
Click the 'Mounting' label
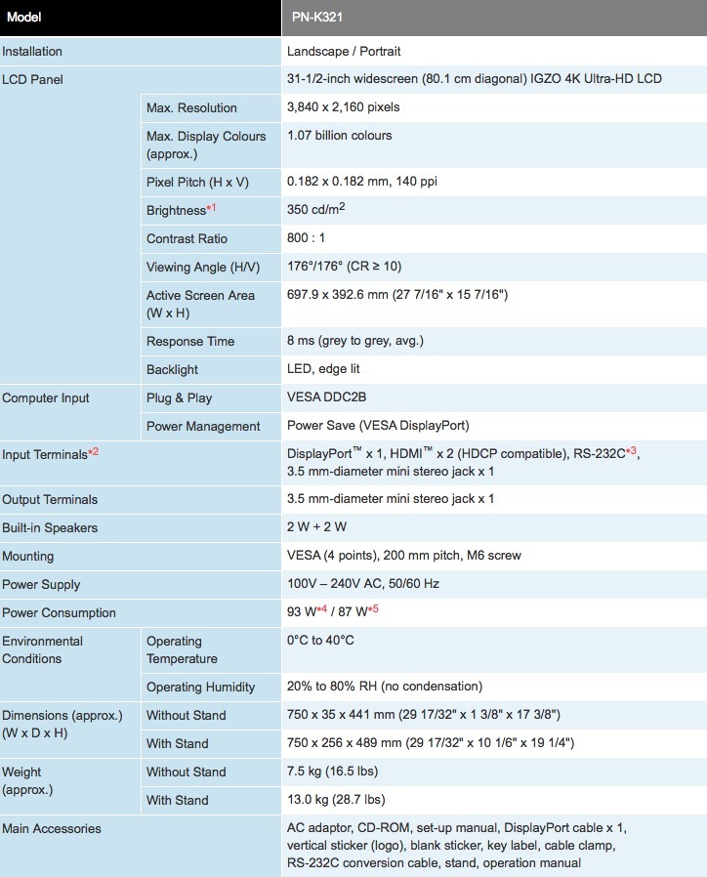click(28, 557)
